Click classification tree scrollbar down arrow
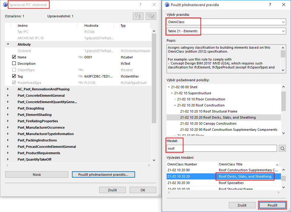The width and height of the screenshot is (291, 212). pyautogui.click(x=283, y=133)
